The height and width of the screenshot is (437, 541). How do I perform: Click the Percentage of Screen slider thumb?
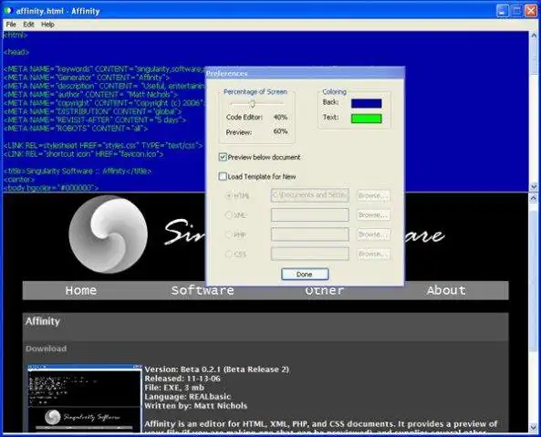pos(253,103)
